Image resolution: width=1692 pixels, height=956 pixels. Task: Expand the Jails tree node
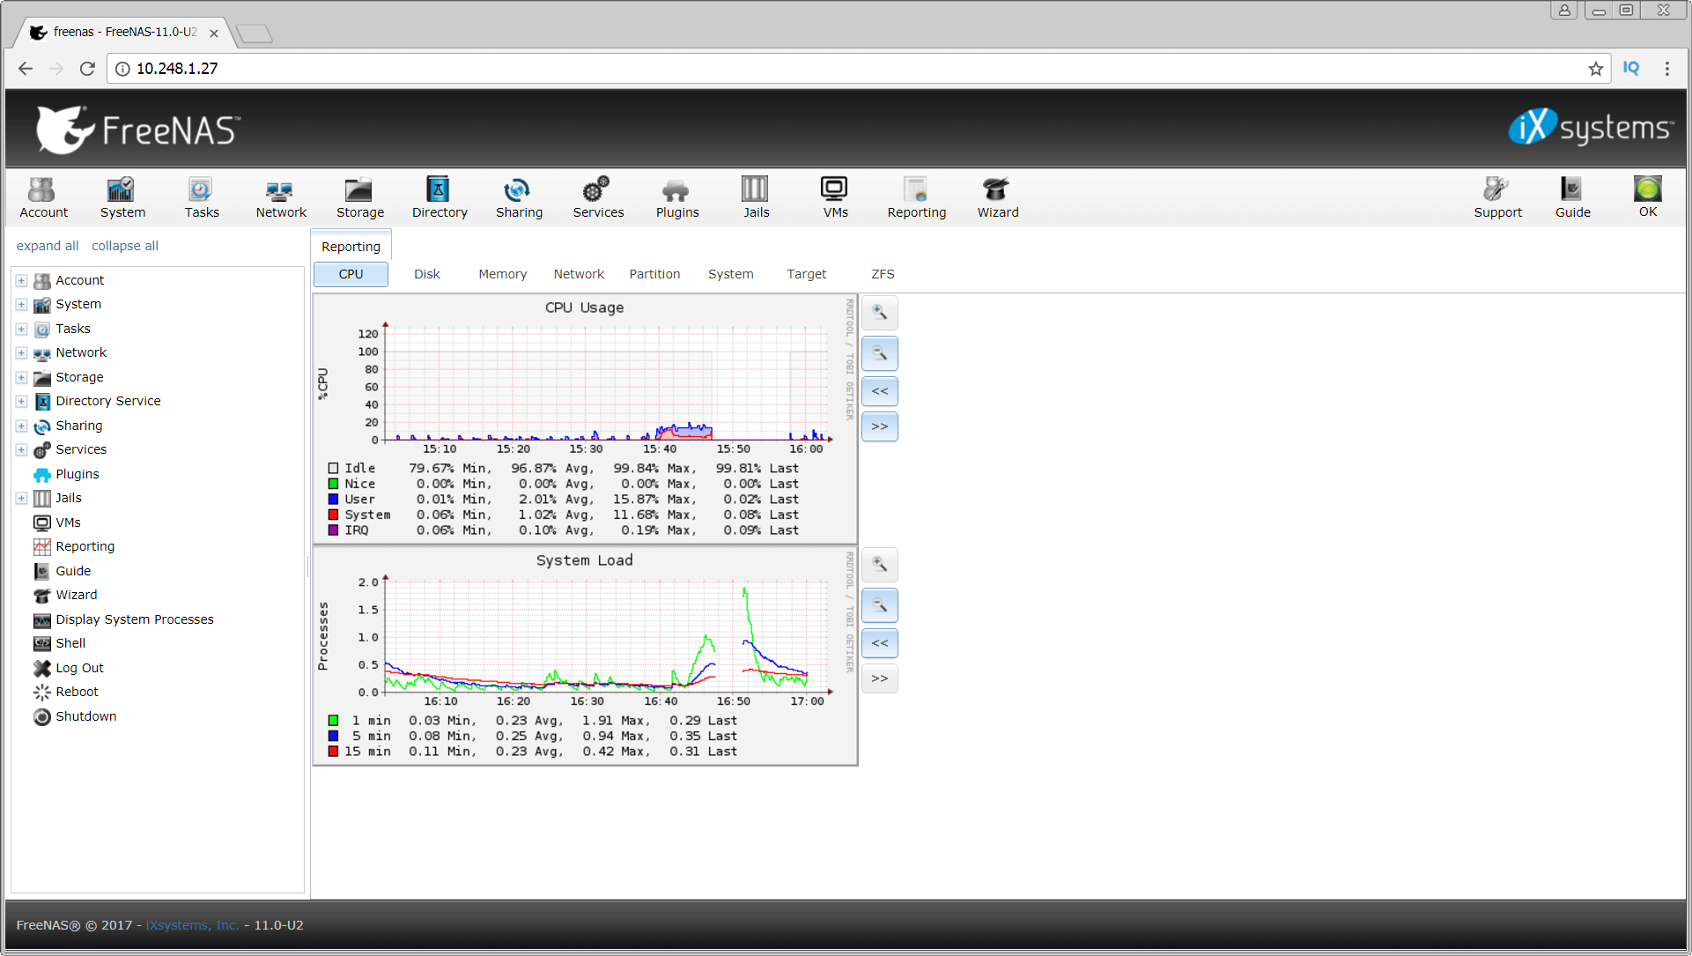tap(21, 498)
